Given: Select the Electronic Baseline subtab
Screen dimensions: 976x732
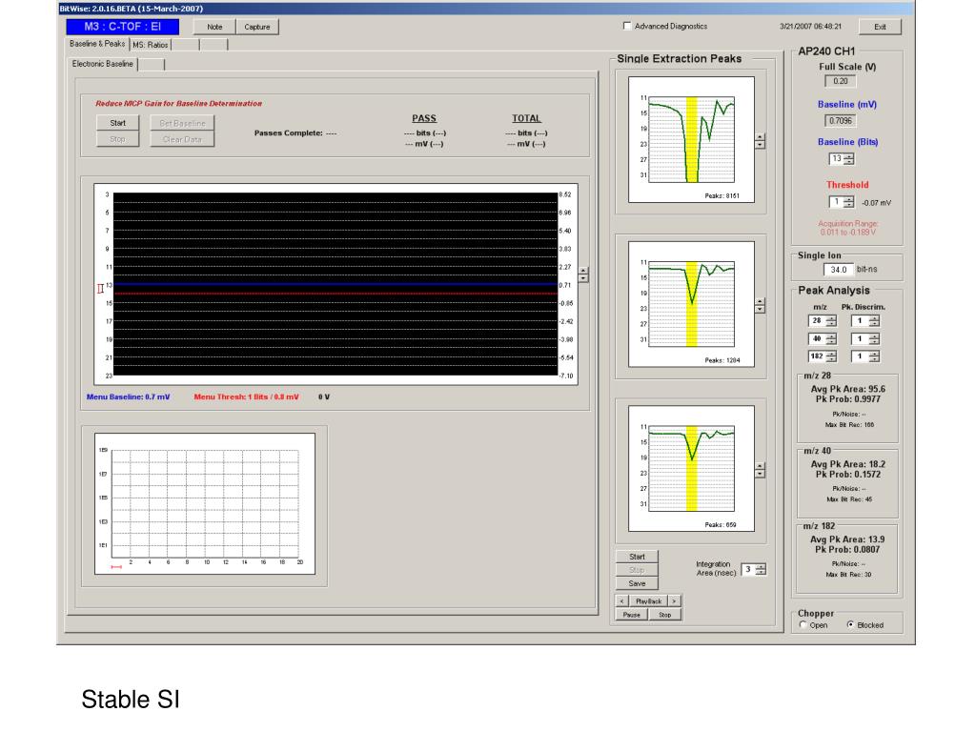Looking at the screenshot, I should pos(102,64).
